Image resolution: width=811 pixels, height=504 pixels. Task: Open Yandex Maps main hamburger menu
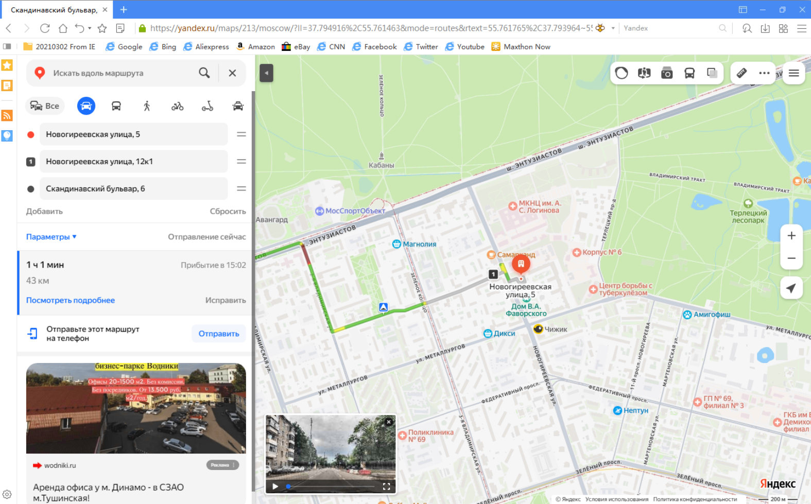[x=794, y=73]
